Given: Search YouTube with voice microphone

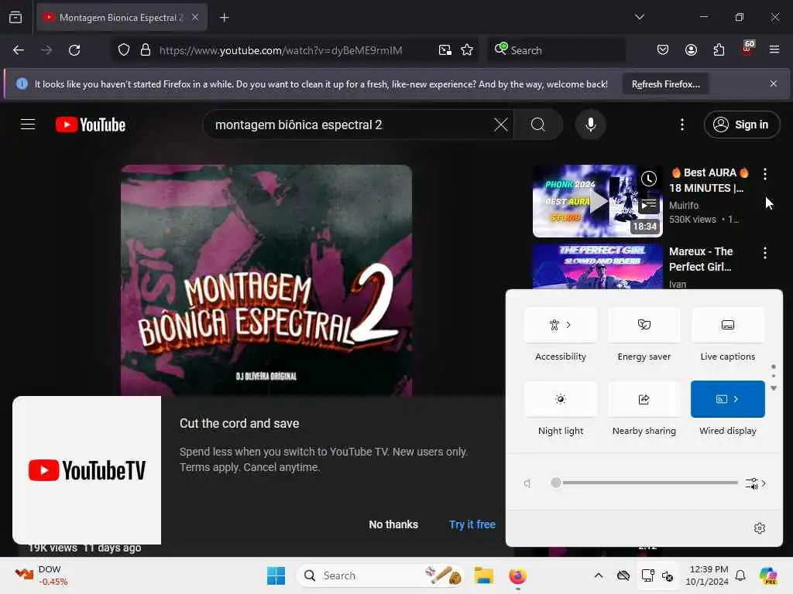Looking at the screenshot, I should pos(590,125).
